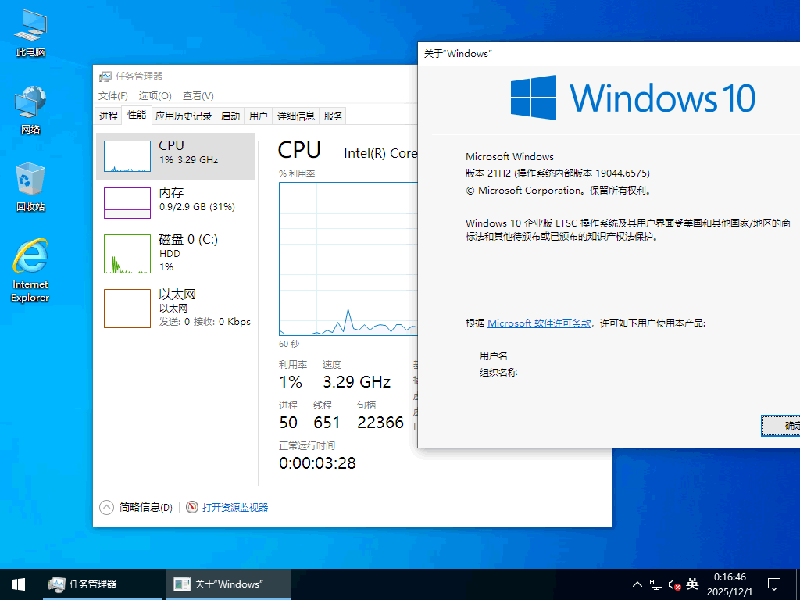Click the network tray icon
800x600 pixels.
tap(656, 584)
